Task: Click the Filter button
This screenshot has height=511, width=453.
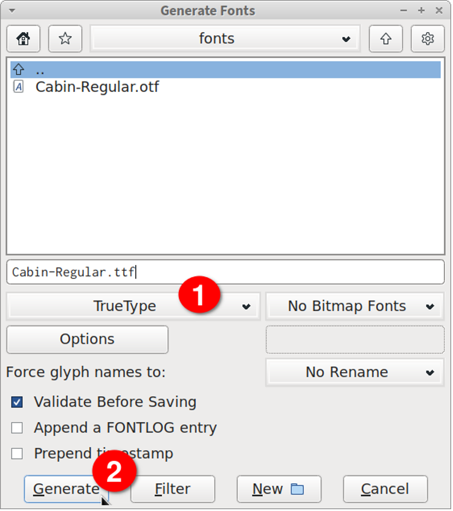Action: [173, 489]
